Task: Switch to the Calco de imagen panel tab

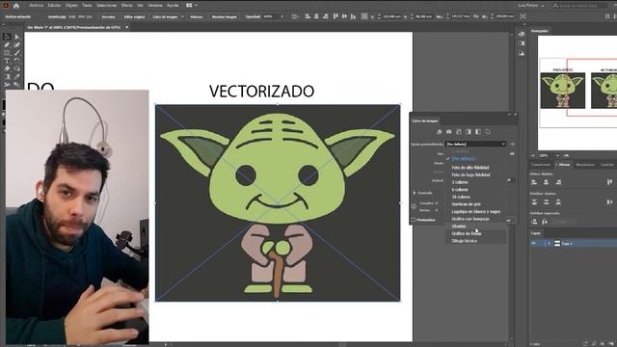Action: (425, 120)
